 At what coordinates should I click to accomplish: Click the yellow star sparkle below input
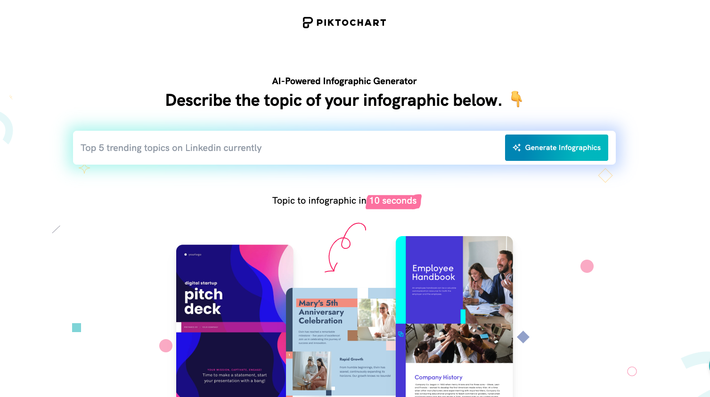click(84, 168)
